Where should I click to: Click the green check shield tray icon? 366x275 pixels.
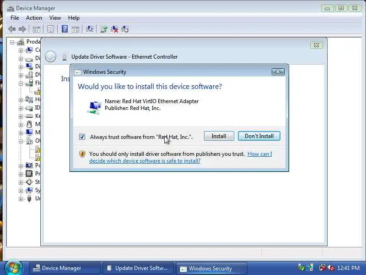pyautogui.click(x=301, y=268)
